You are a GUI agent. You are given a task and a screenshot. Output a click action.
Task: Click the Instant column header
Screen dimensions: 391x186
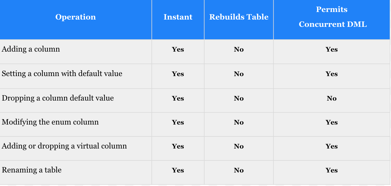[x=178, y=17]
